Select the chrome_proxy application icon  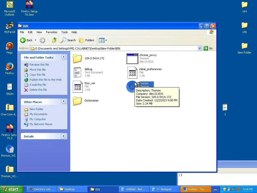pos(132,59)
